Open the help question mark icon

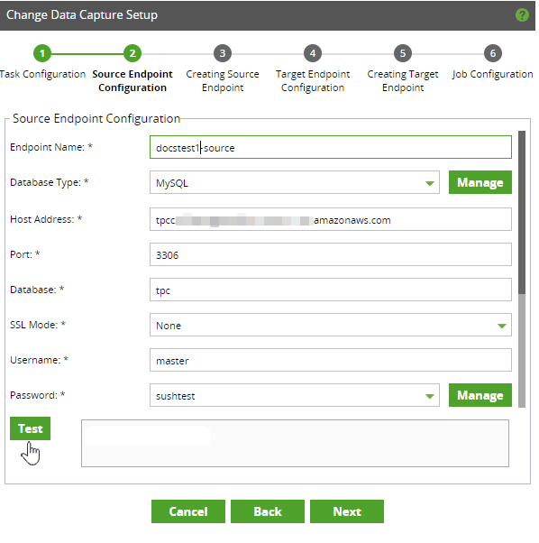522,15
